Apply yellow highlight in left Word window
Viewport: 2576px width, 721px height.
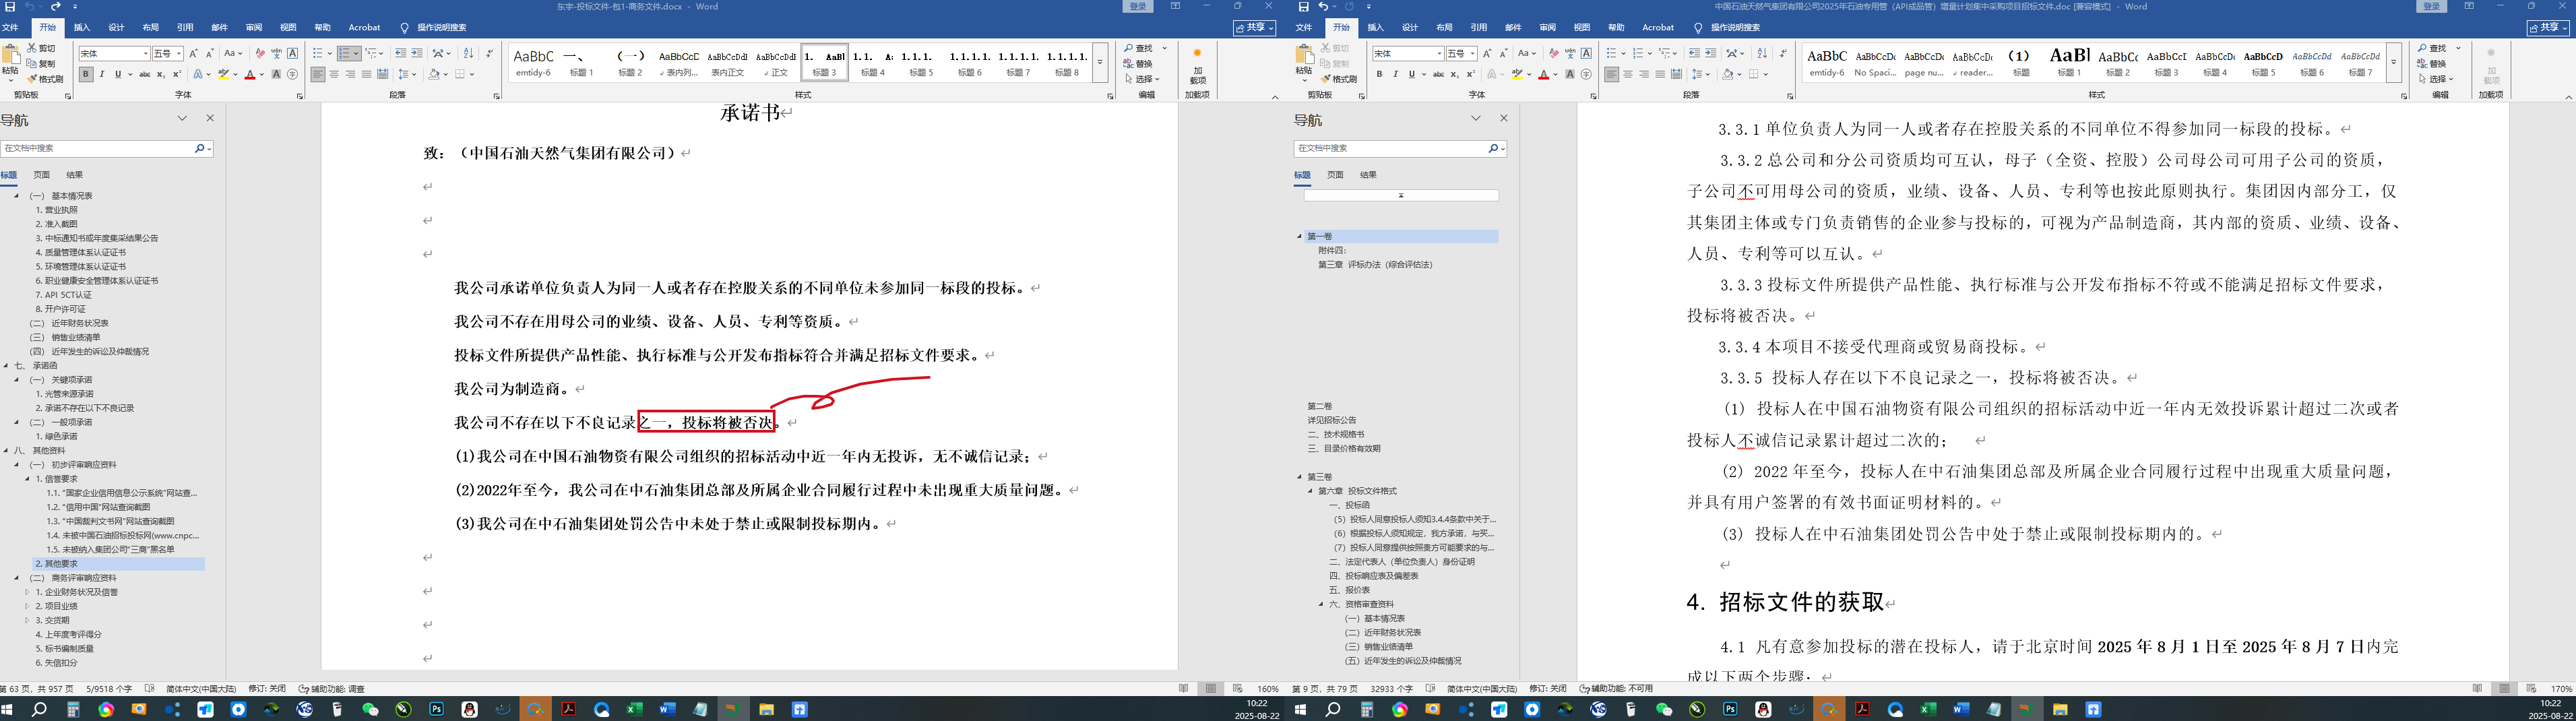click(x=224, y=74)
